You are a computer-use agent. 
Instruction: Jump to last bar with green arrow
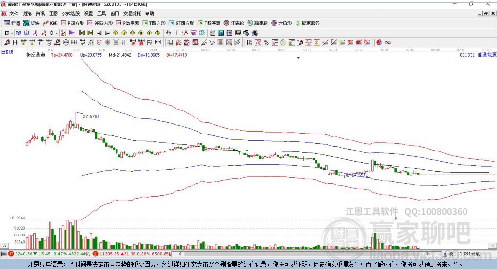pos(90,33)
